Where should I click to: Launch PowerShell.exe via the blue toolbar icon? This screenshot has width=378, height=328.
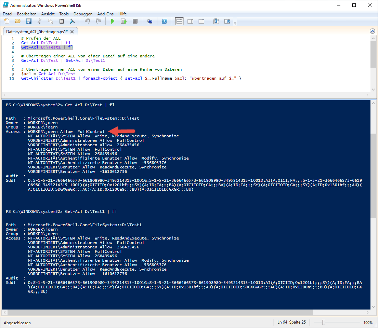[x=165, y=21]
